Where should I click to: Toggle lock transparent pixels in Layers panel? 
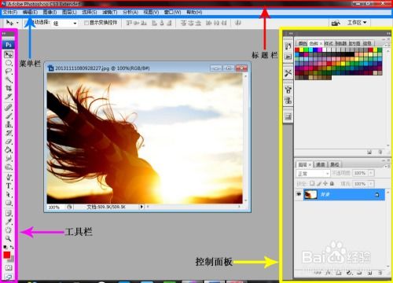[312, 183]
